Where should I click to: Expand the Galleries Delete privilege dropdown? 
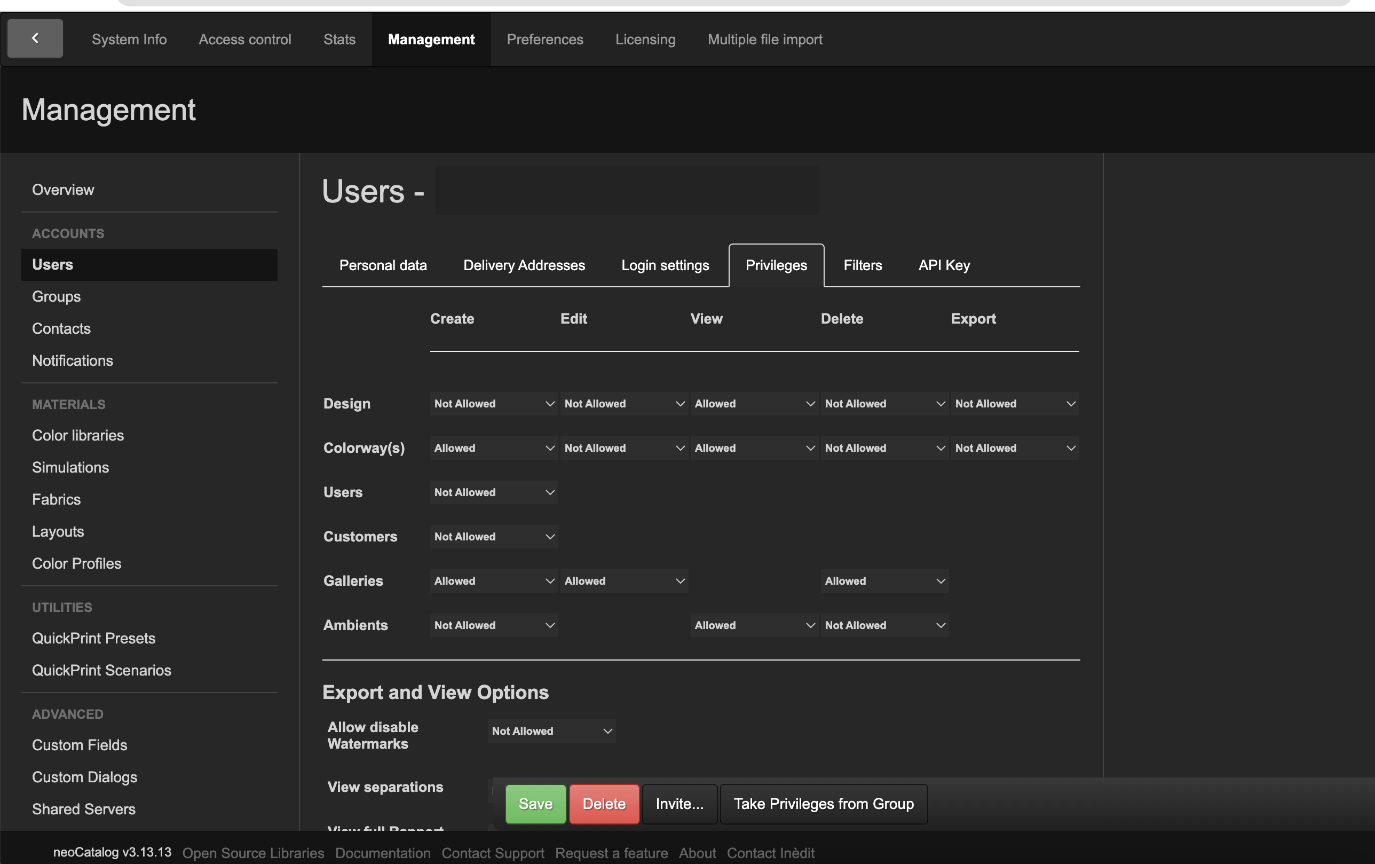click(x=884, y=580)
